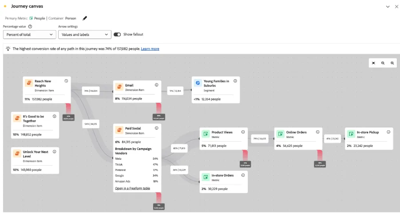This screenshot has height=213, width=400.
Task: Select the 54% arrow label to Paid Social
Action: 91,124
